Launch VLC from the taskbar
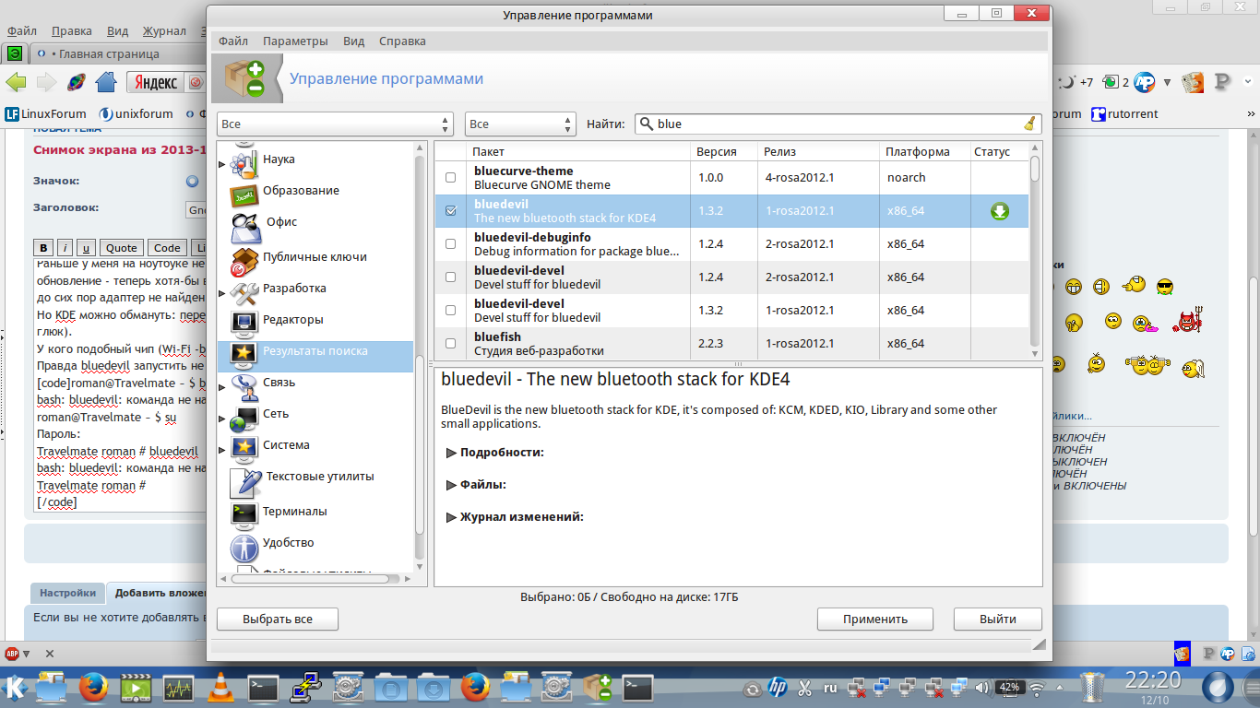1260x708 pixels. 220,688
